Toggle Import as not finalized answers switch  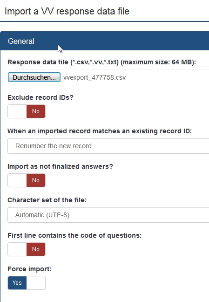point(27,180)
